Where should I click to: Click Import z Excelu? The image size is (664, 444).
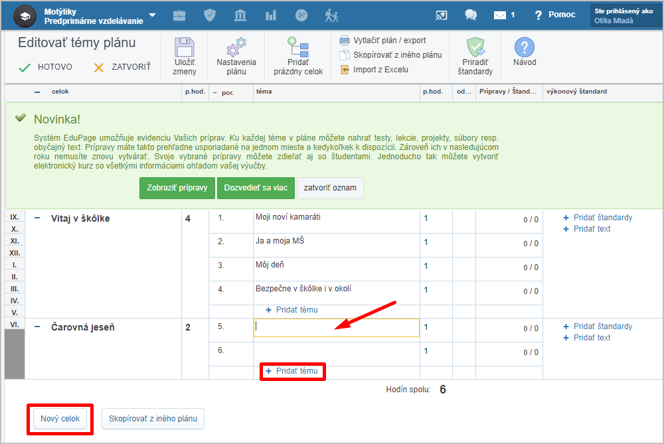374,70
